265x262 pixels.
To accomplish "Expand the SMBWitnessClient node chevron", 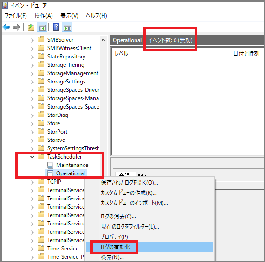I will (32, 49).
